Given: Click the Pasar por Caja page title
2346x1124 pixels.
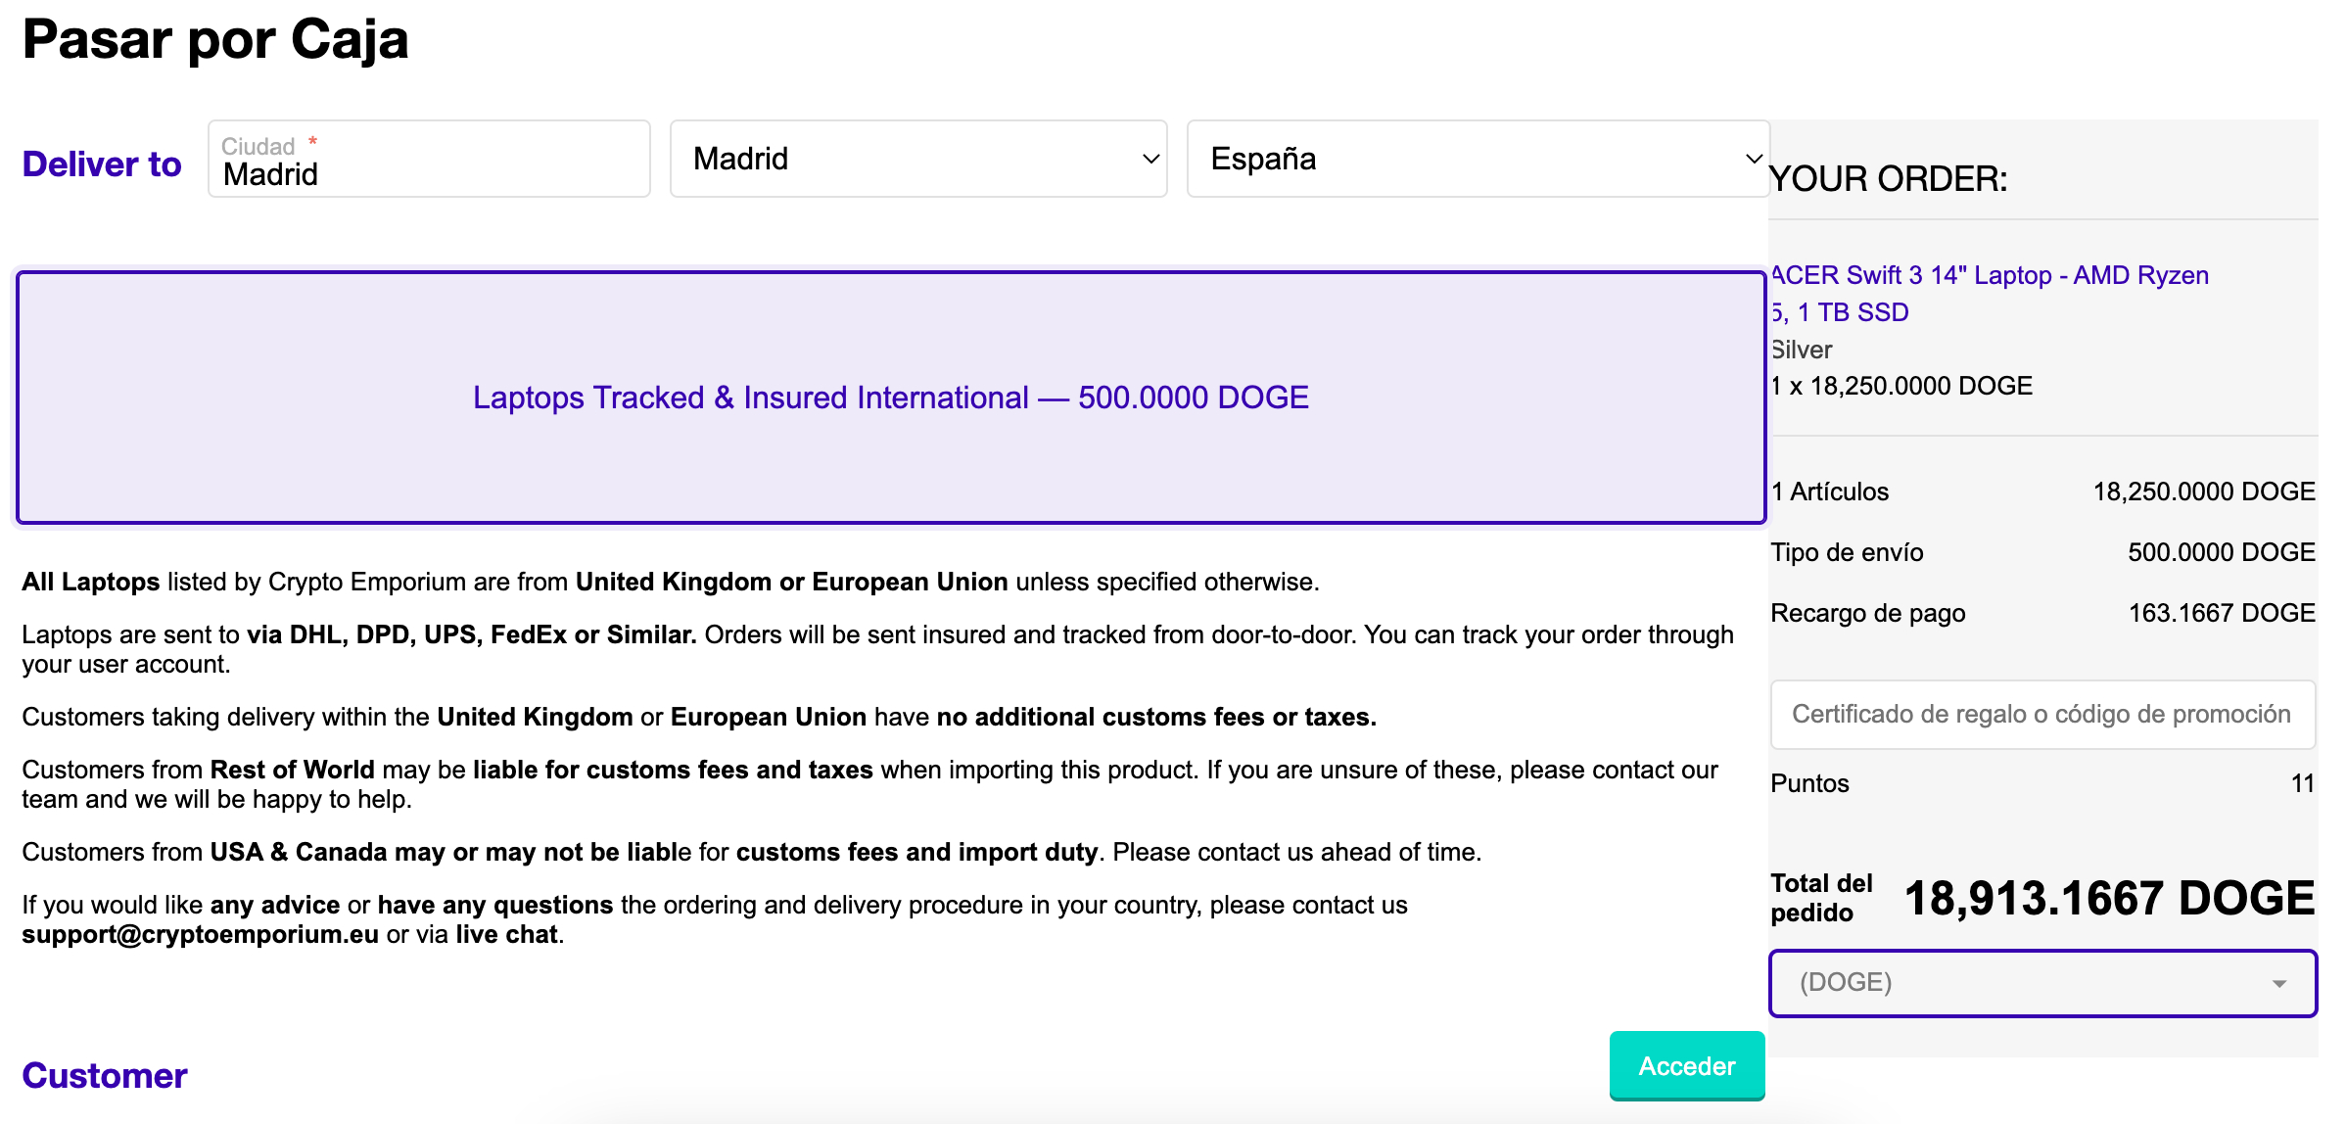Looking at the screenshot, I should [x=215, y=40].
